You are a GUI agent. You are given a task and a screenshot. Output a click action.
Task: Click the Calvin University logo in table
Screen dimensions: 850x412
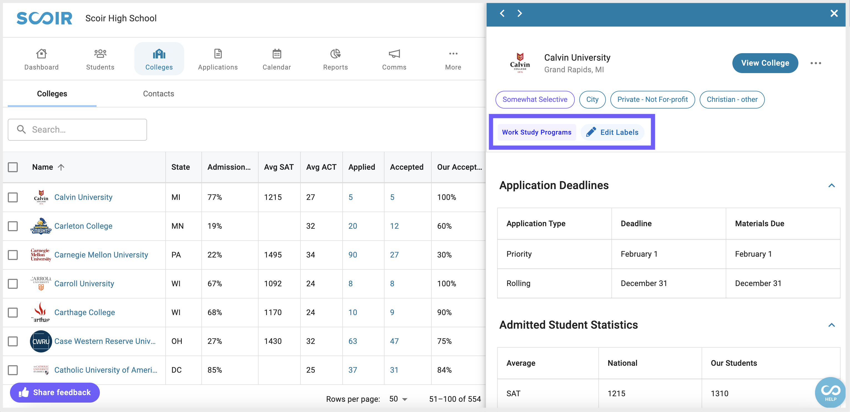click(41, 197)
